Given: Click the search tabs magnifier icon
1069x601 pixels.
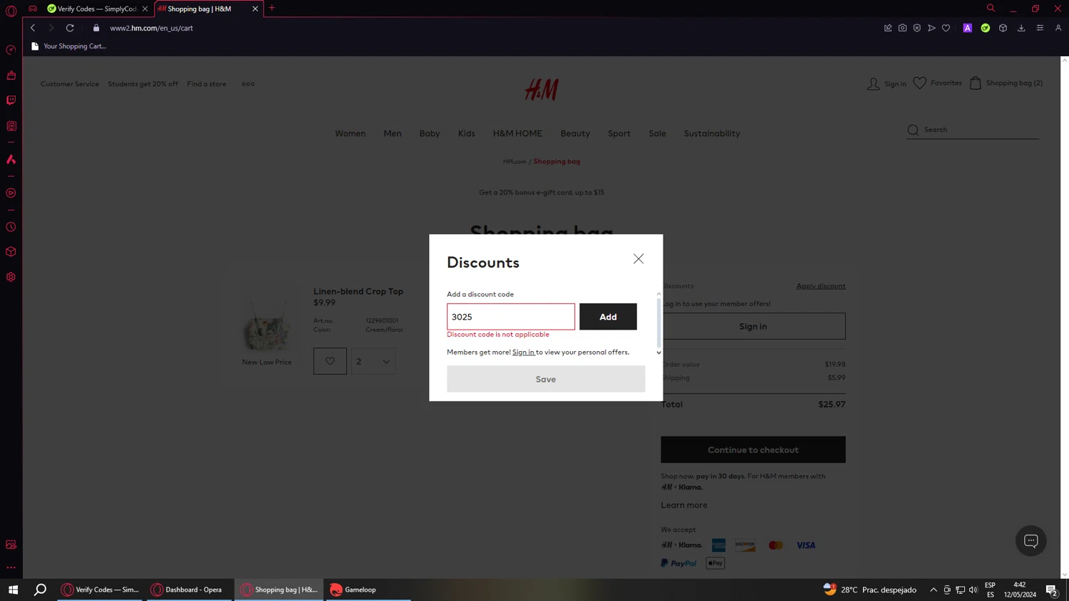Looking at the screenshot, I should coord(991,8).
